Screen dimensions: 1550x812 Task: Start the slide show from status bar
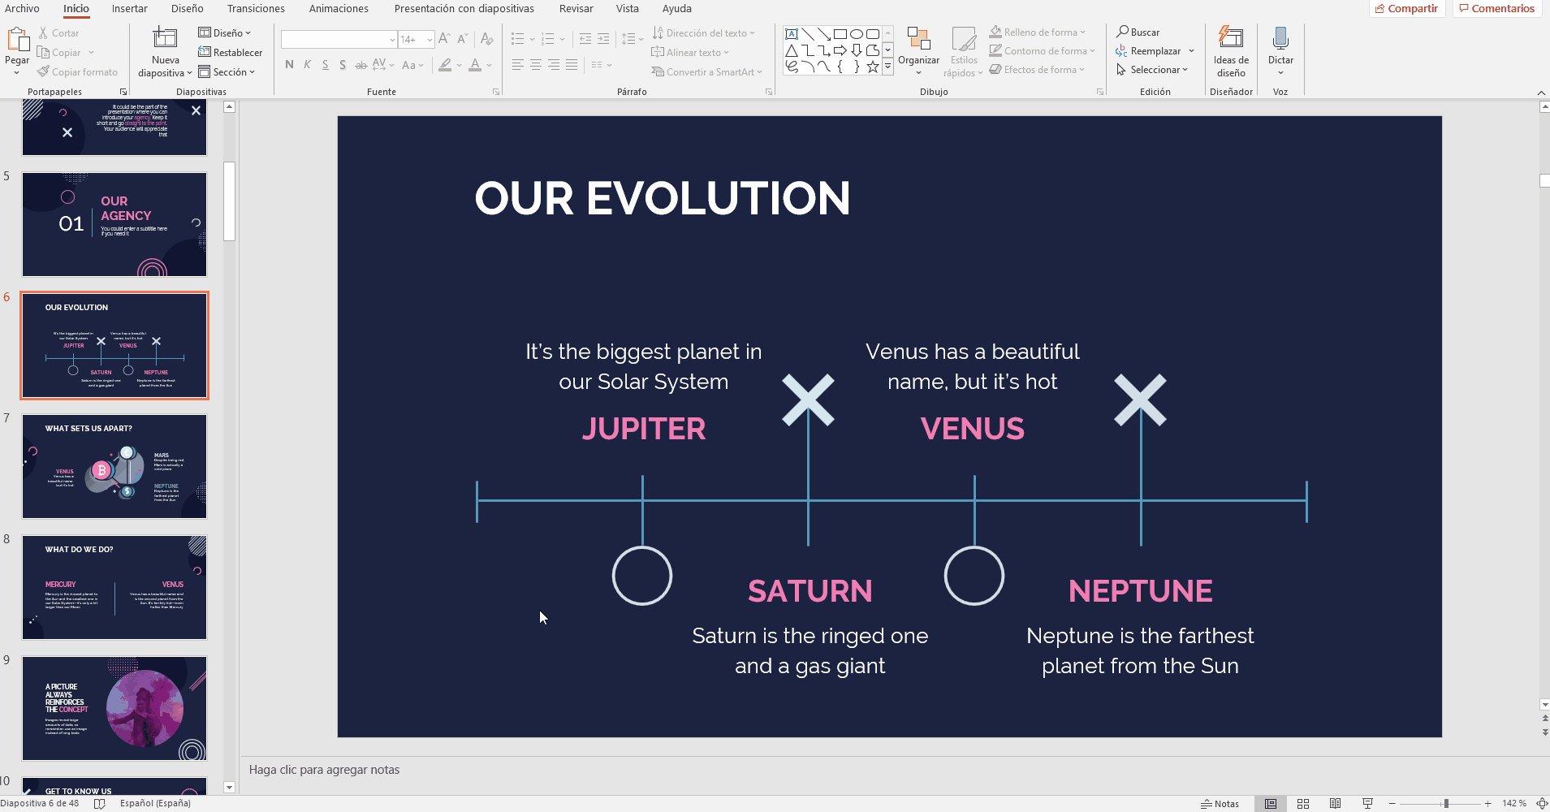pyautogui.click(x=1367, y=804)
